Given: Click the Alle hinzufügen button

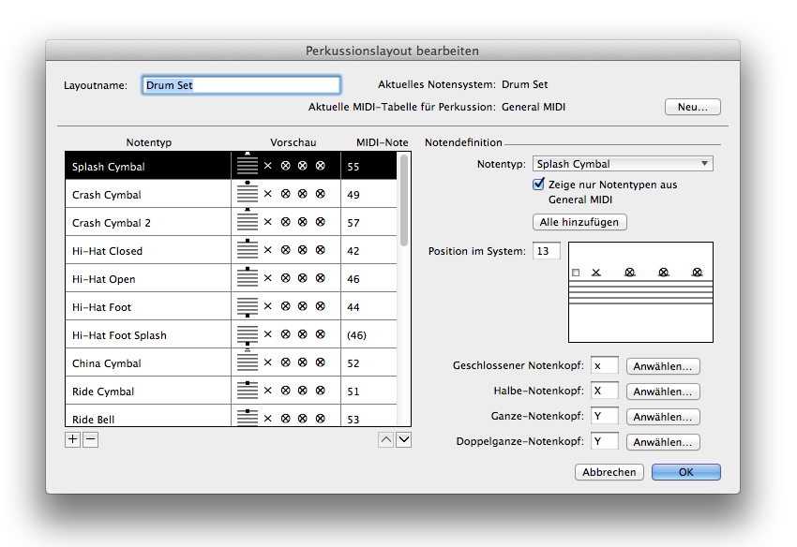Looking at the screenshot, I should [579, 222].
